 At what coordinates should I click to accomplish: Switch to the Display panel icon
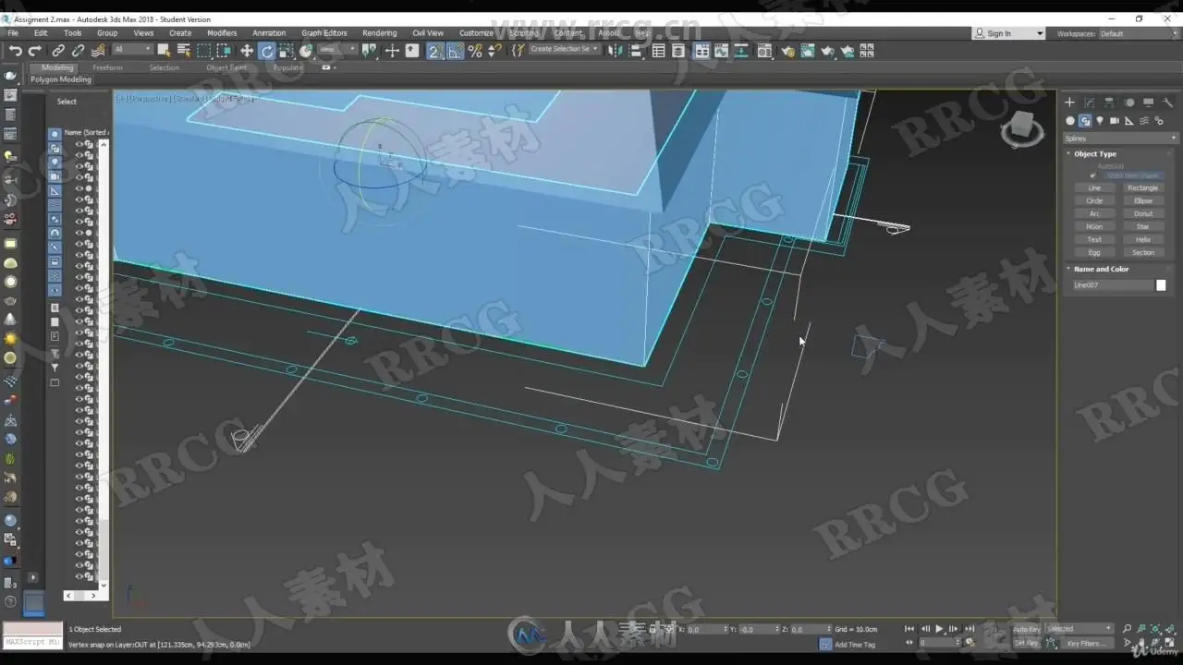1148,103
